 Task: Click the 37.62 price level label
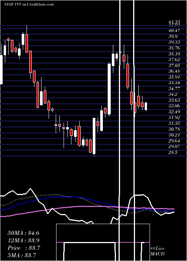point(174,60)
